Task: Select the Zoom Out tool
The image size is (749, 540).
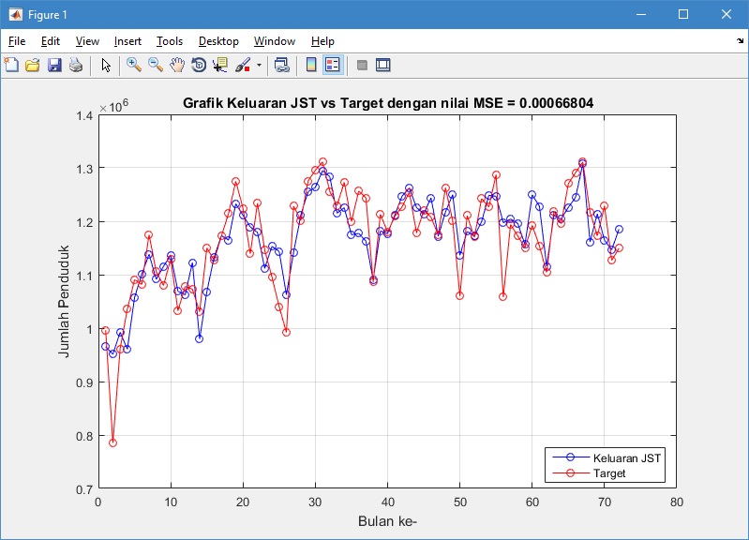Action: [x=156, y=65]
